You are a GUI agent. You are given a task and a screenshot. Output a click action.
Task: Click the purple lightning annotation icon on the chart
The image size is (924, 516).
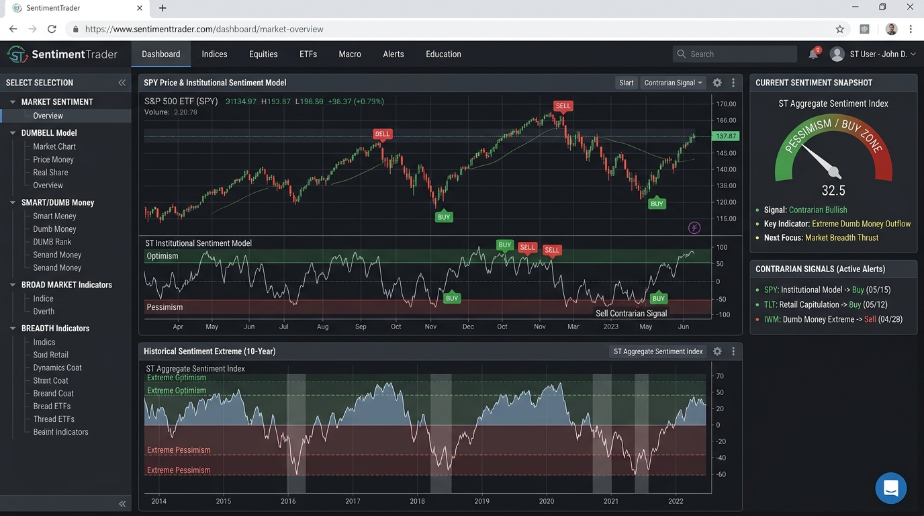click(694, 228)
